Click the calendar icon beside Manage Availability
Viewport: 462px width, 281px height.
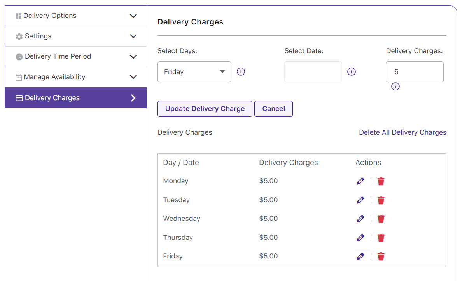pyautogui.click(x=18, y=77)
